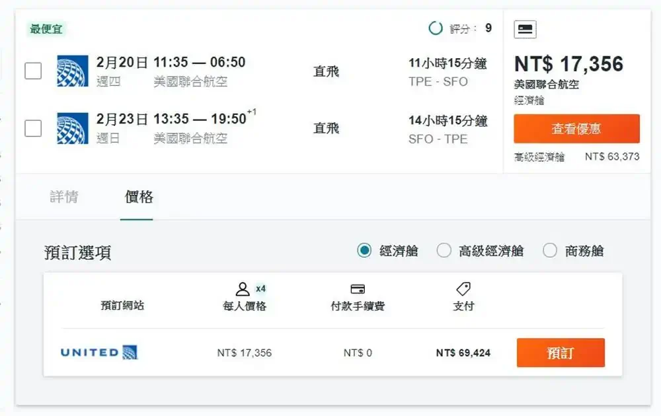Switch to the 詳情 tab
The image size is (661, 416).
coord(64,197)
